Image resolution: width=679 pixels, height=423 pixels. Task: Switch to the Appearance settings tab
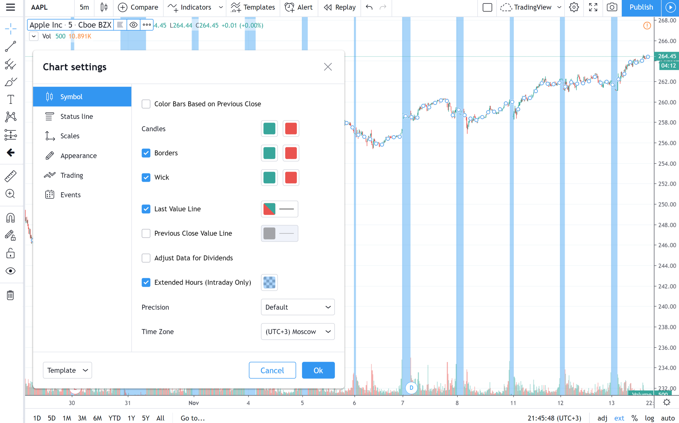(78, 156)
